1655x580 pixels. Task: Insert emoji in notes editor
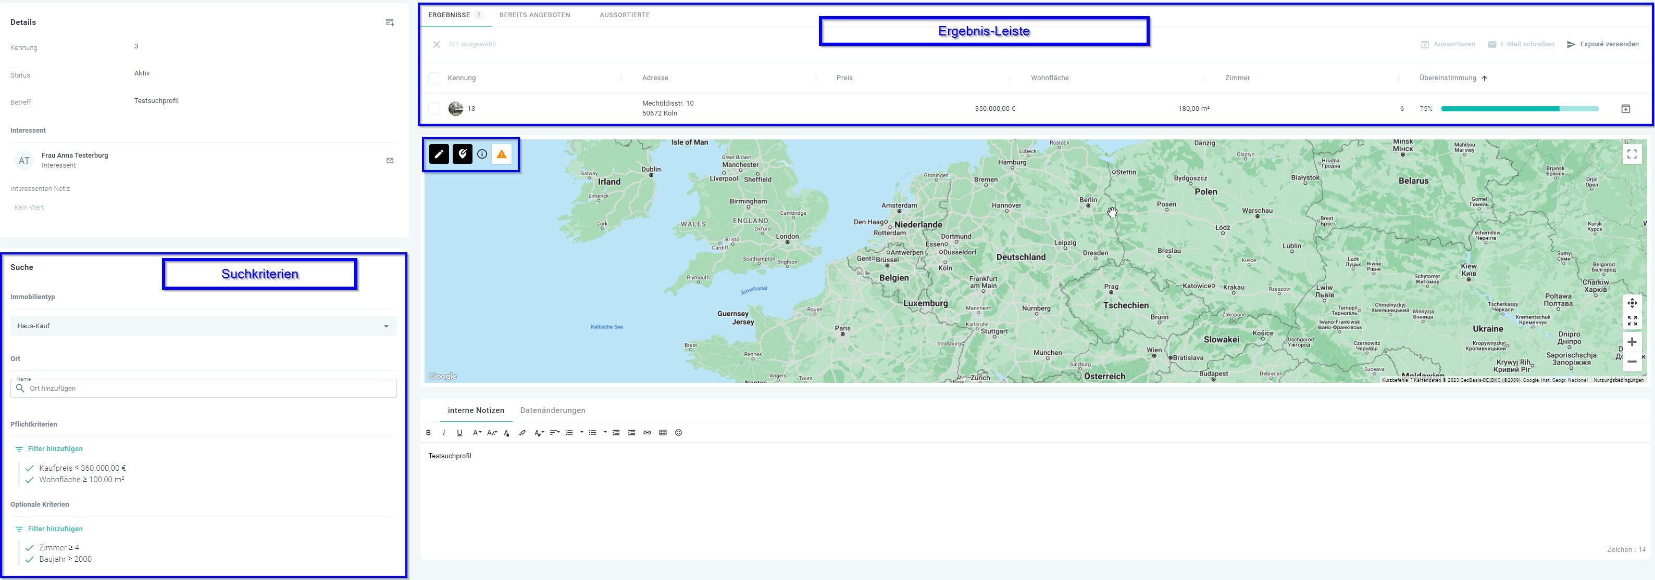point(678,432)
